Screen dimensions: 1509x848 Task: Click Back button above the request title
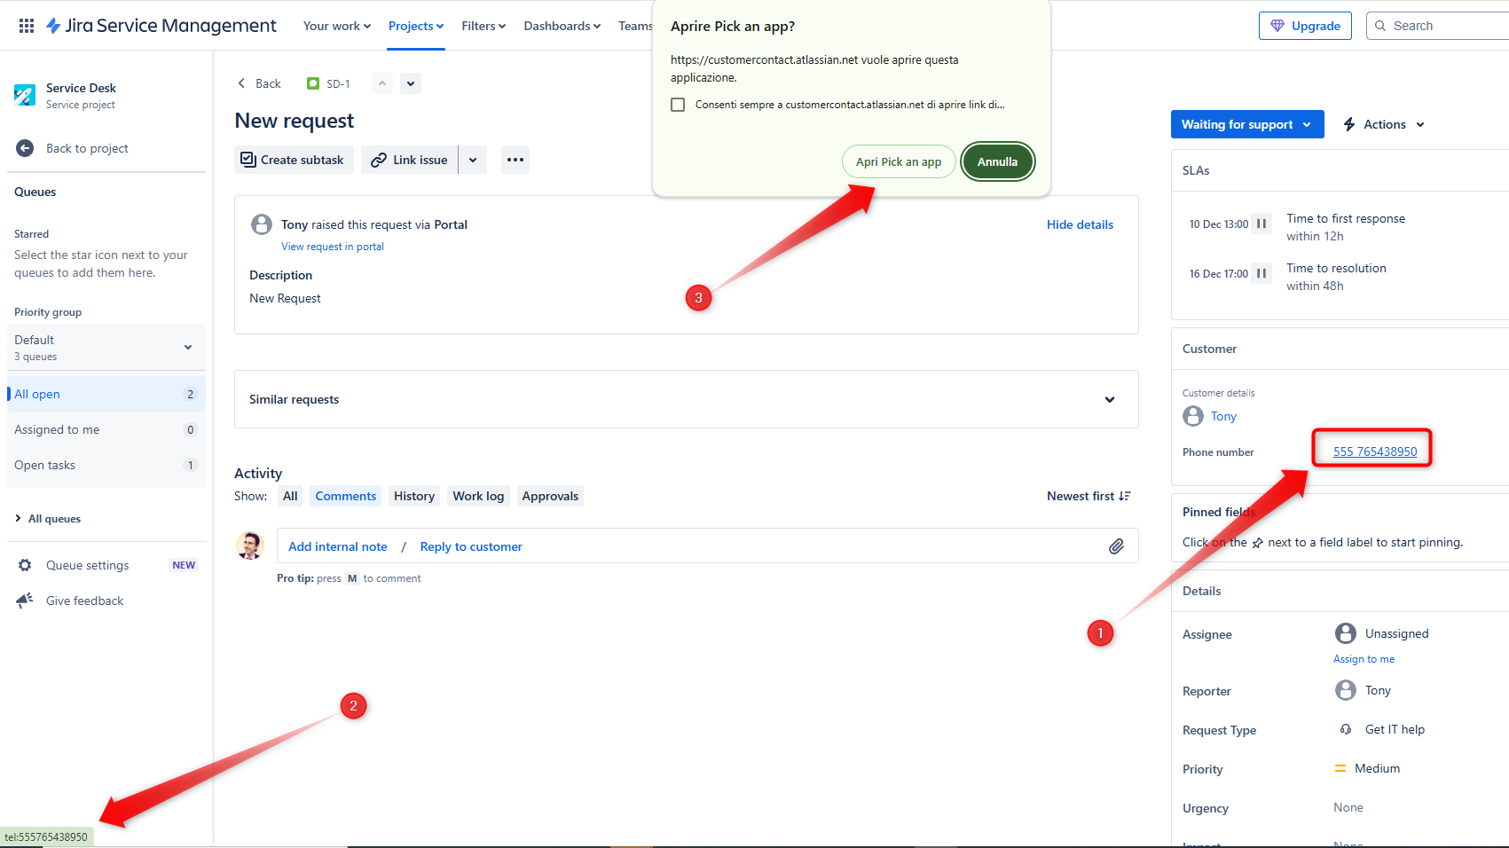coord(258,83)
